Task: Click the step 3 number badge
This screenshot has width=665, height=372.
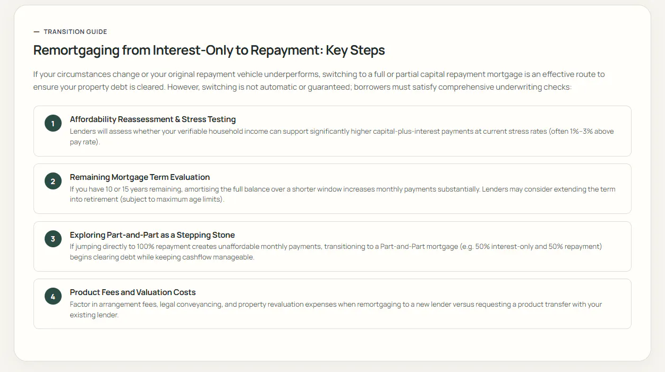Action: [x=53, y=239]
